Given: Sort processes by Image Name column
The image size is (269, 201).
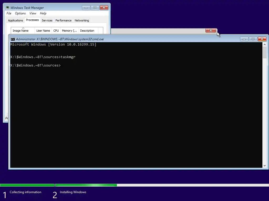Looking at the screenshot, I should point(23,31).
